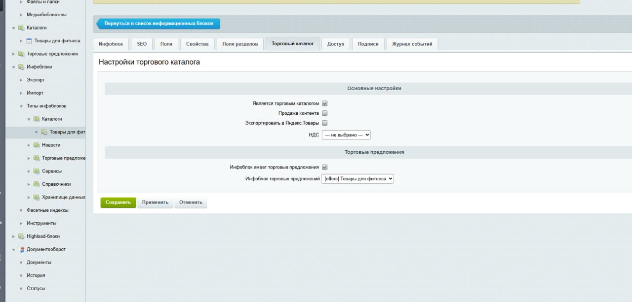This screenshot has height=302, width=632.
Task: Collapse the top-level Каталоги node arrow
Action: [14, 28]
